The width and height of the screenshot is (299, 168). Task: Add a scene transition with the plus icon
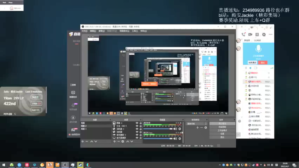coord(198,128)
